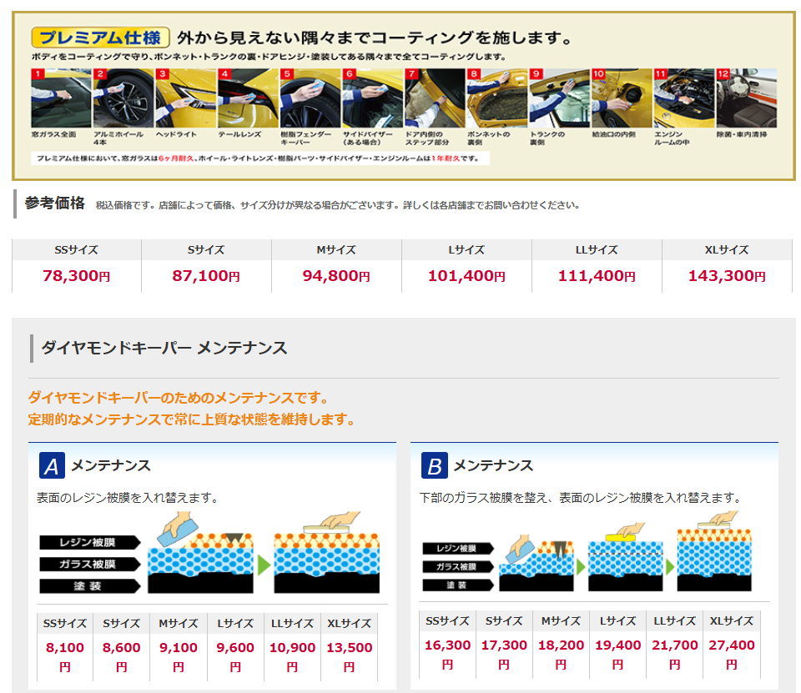801x693 pixels.
Task: Click the window glass coating thumbnail numbered 1
Action: pyautogui.click(x=61, y=98)
